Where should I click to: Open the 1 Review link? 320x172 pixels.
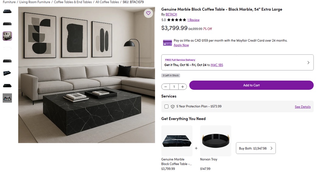(193, 20)
